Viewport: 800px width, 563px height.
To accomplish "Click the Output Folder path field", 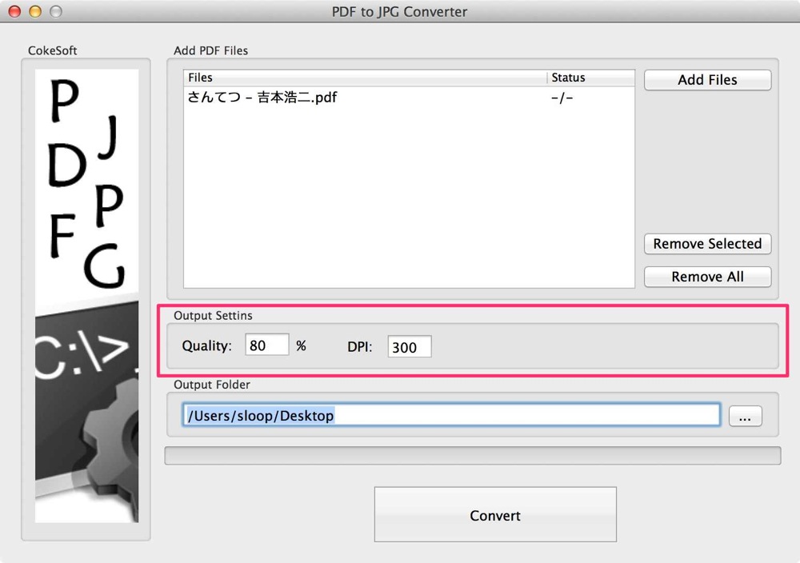I will tap(451, 415).
